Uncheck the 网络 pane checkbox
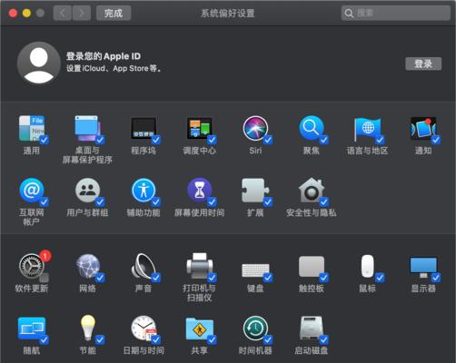 [x=100, y=278]
